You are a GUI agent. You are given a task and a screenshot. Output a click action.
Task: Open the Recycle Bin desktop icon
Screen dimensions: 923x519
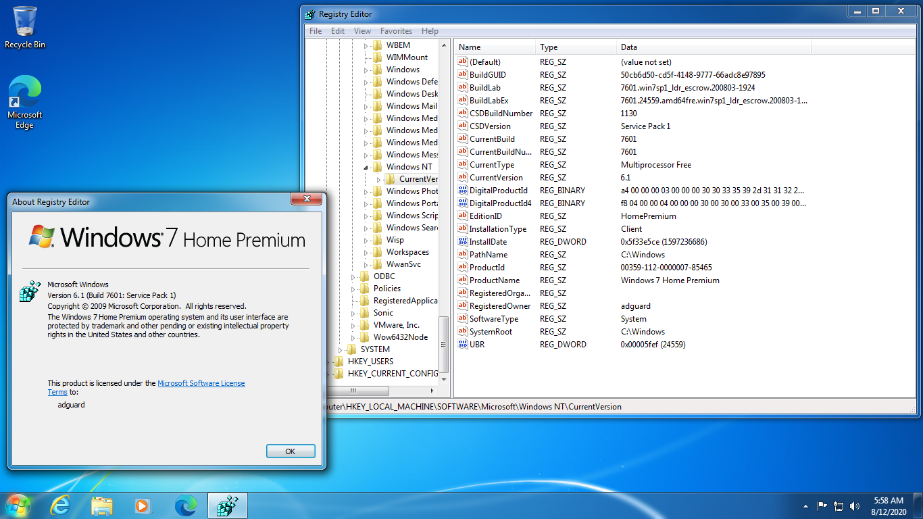point(25,27)
